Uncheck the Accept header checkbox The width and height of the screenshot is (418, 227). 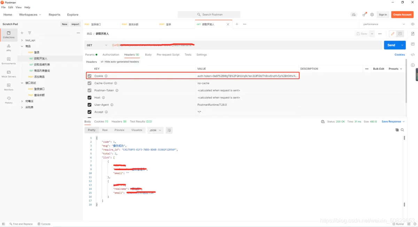90,112
